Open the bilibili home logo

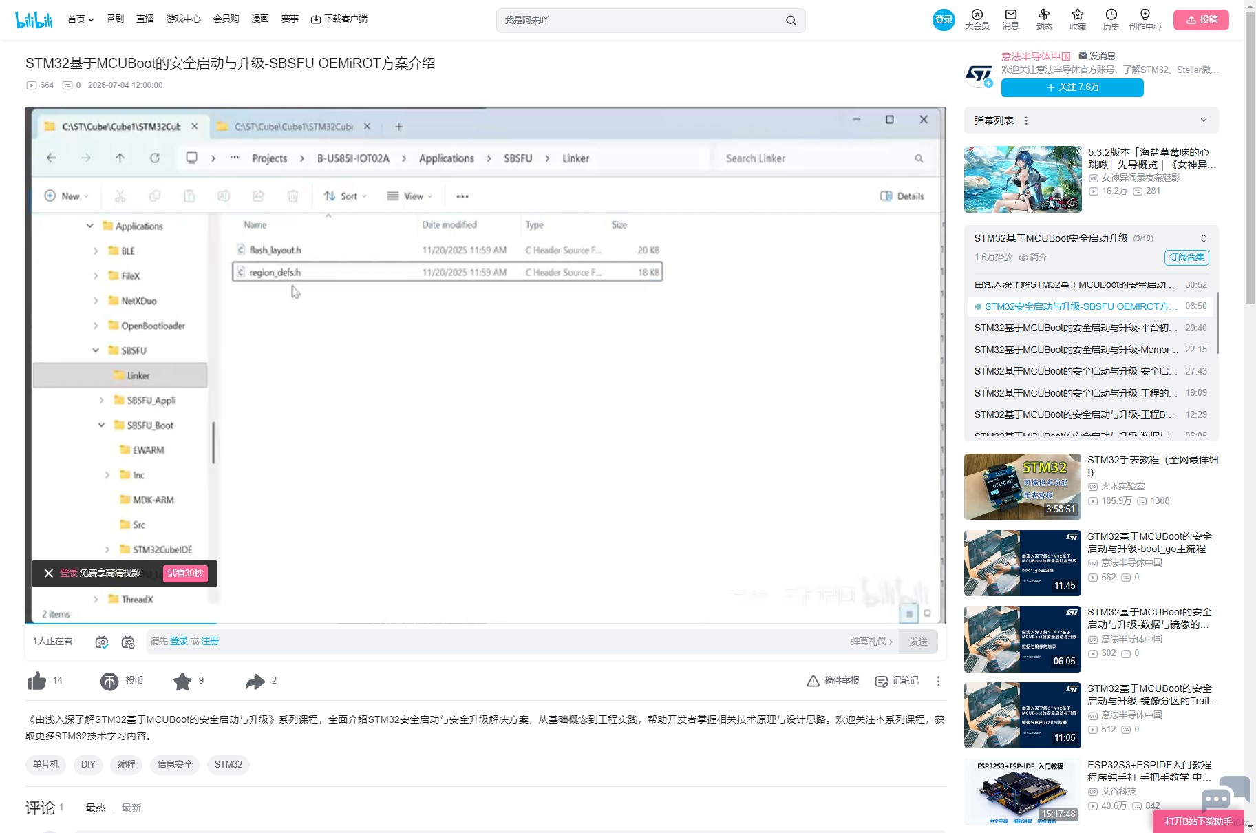[34, 19]
